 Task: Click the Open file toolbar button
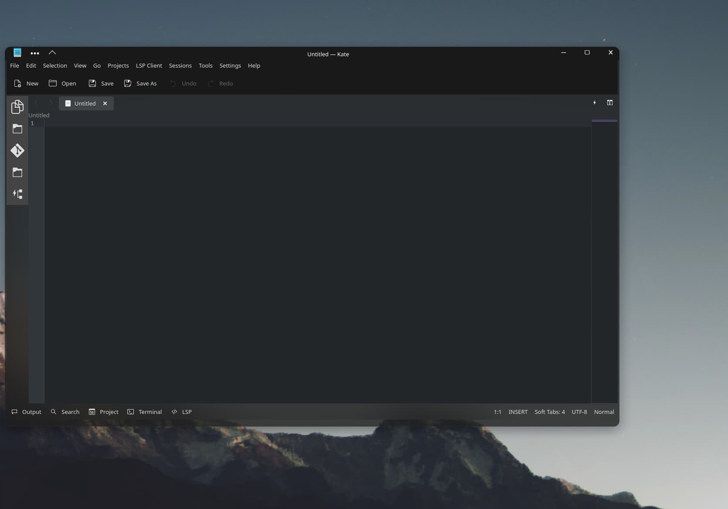pos(62,83)
